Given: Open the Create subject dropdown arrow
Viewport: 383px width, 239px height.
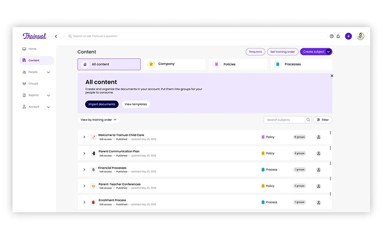Looking at the screenshot, I should point(328,52).
